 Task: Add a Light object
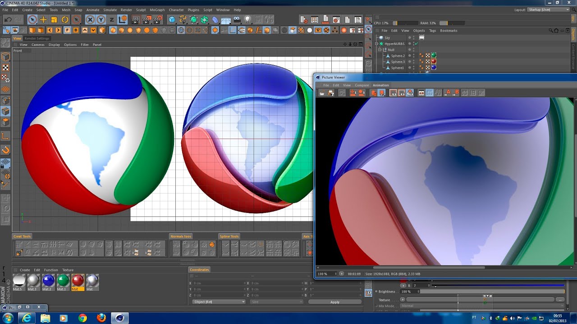(247, 20)
